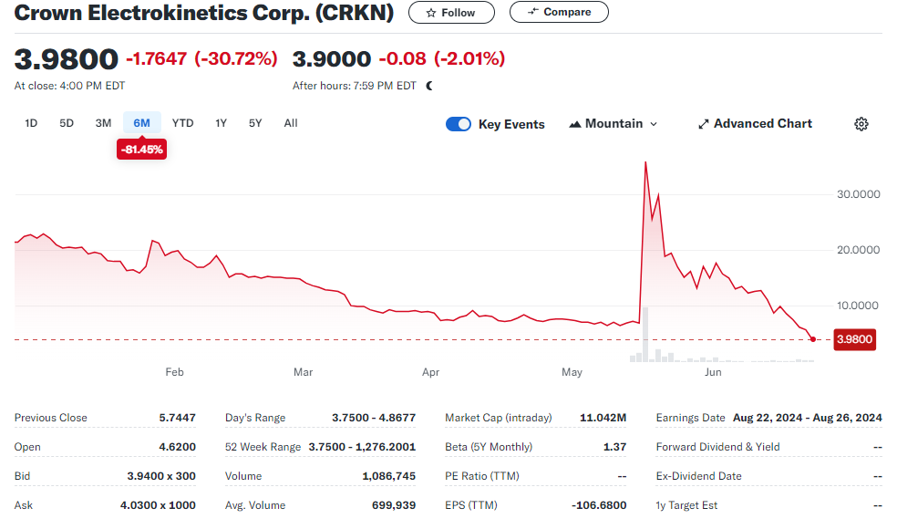Screen dimensions: 897x529
Task: Click the Forward Dividend & Yield label
Action: click(x=718, y=447)
